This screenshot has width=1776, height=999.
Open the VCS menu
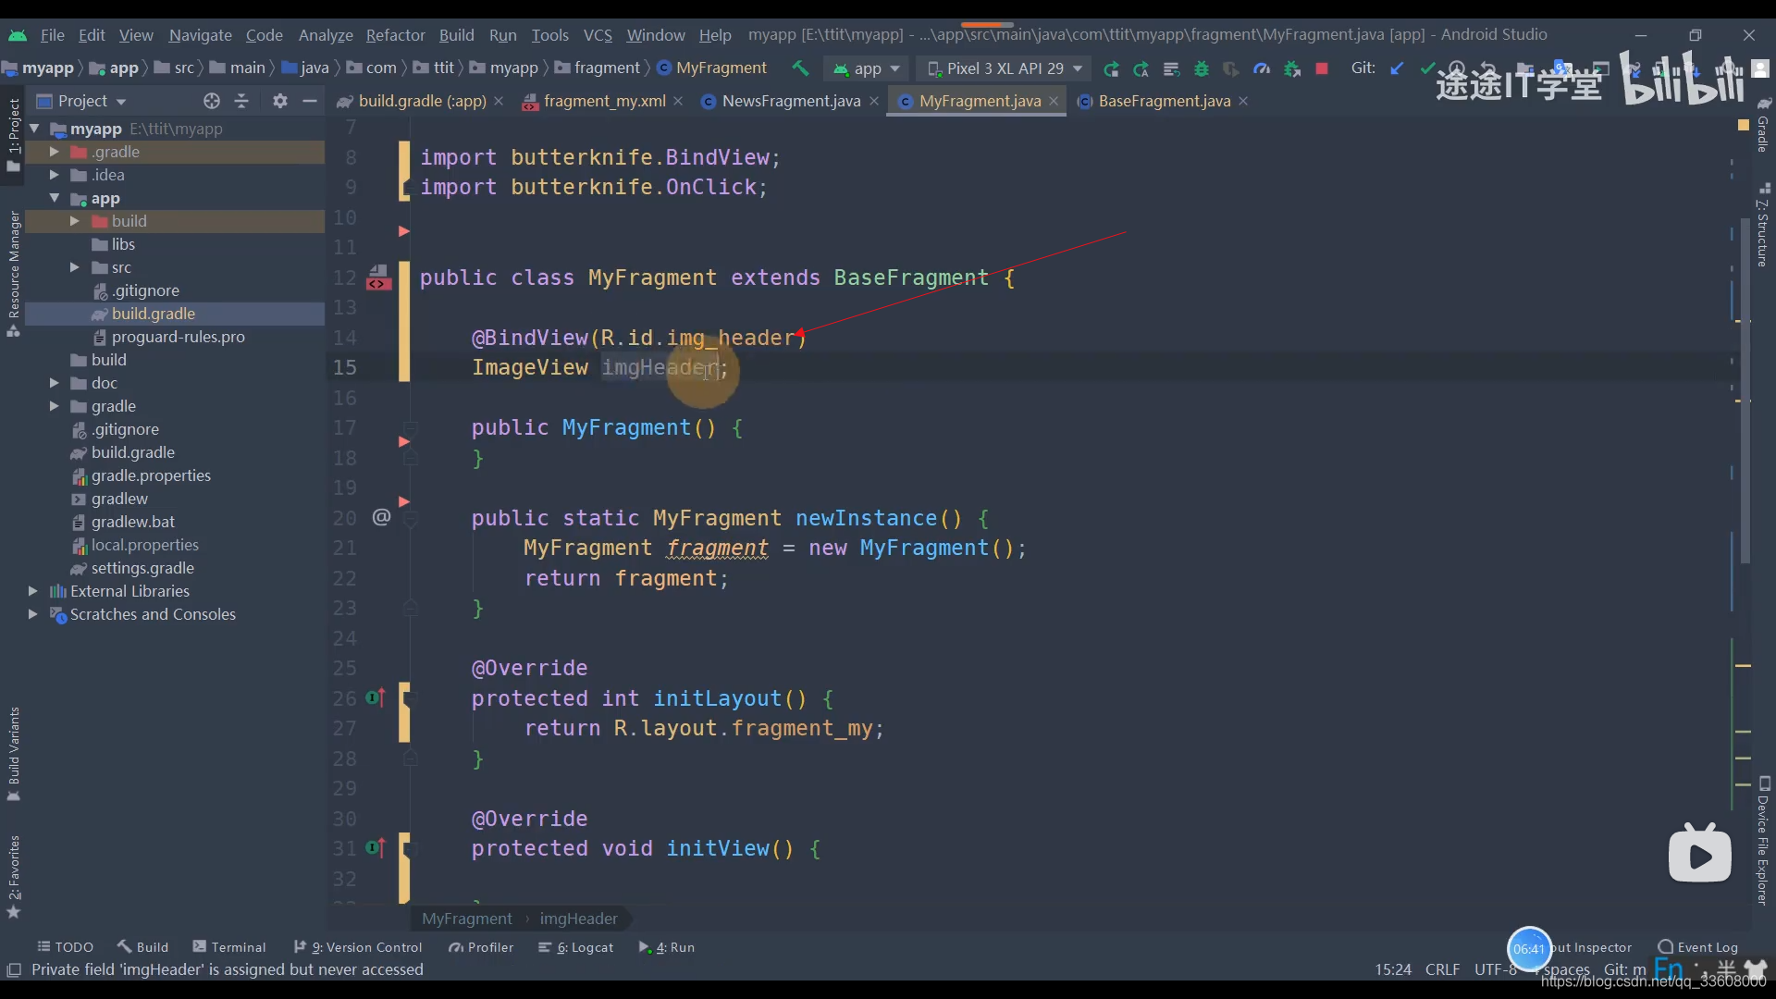tap(598, 35)
